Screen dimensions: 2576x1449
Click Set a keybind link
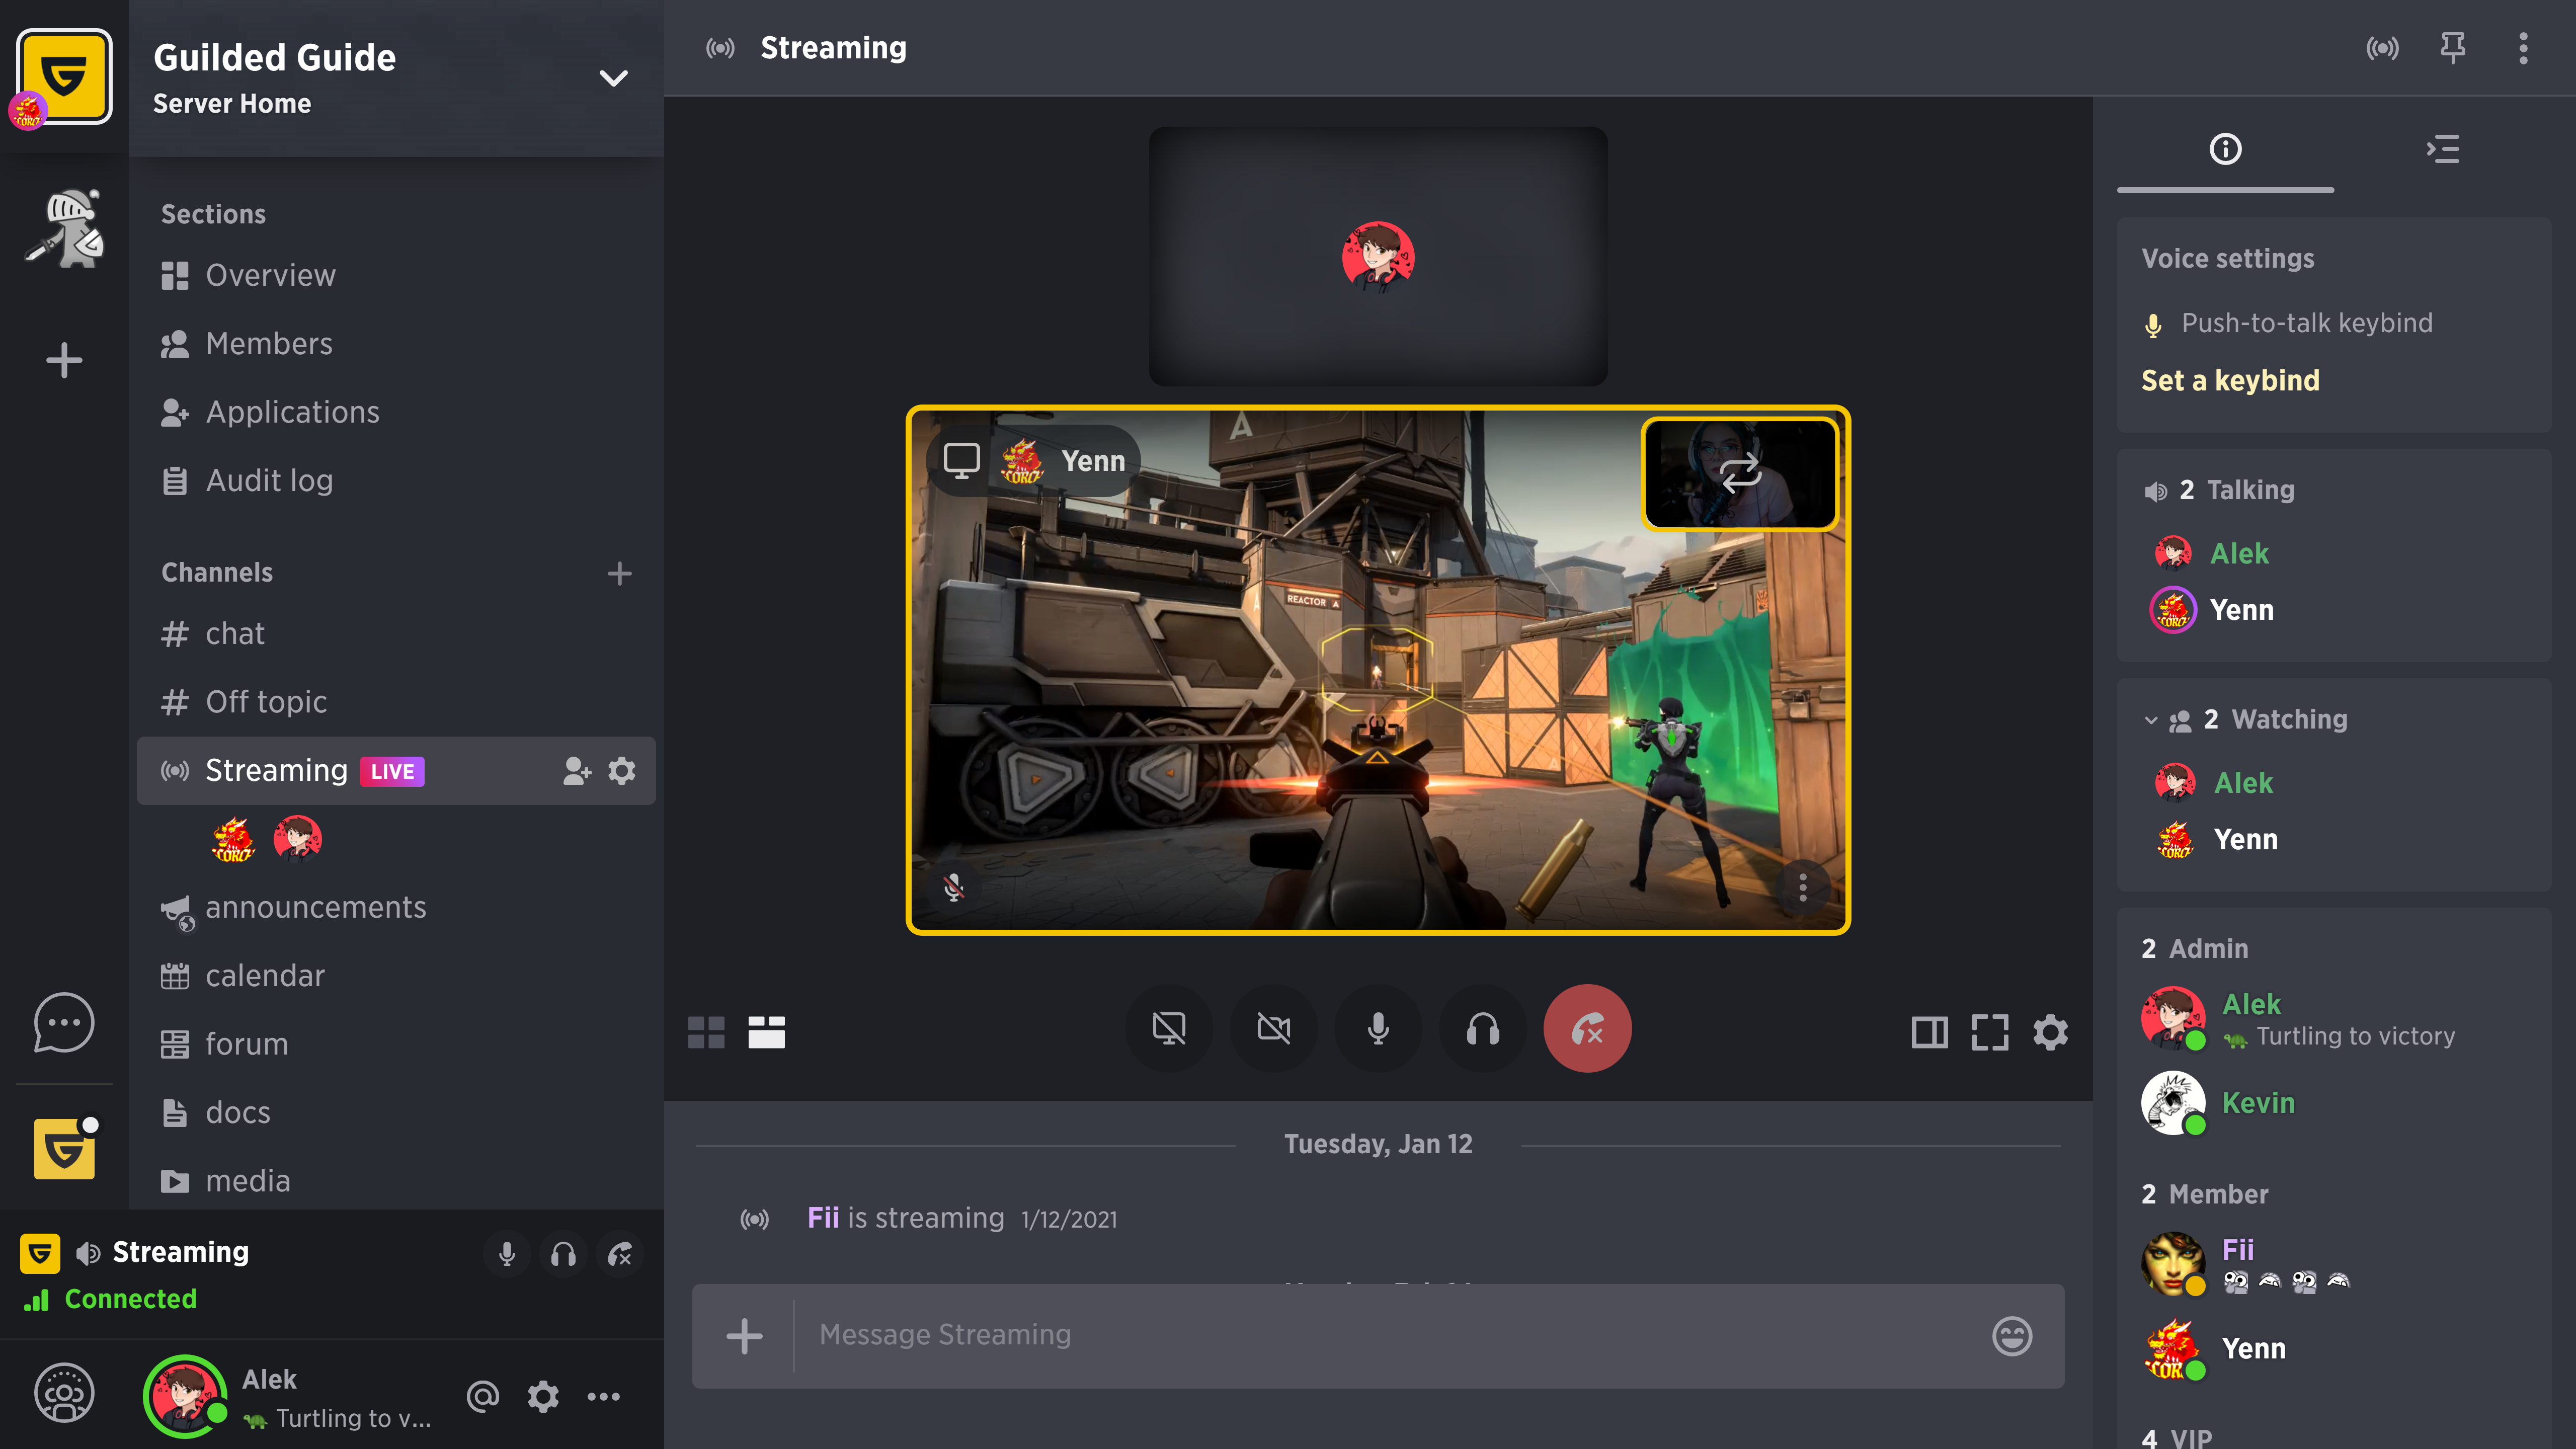click(2230, 381)
